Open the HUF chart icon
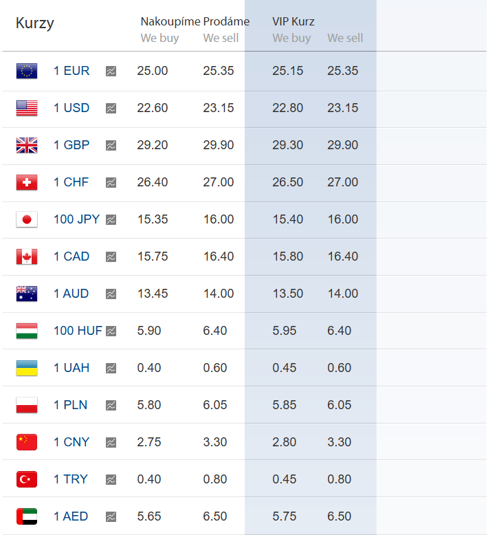Screen dimensions: 488x535 point(111,331)
